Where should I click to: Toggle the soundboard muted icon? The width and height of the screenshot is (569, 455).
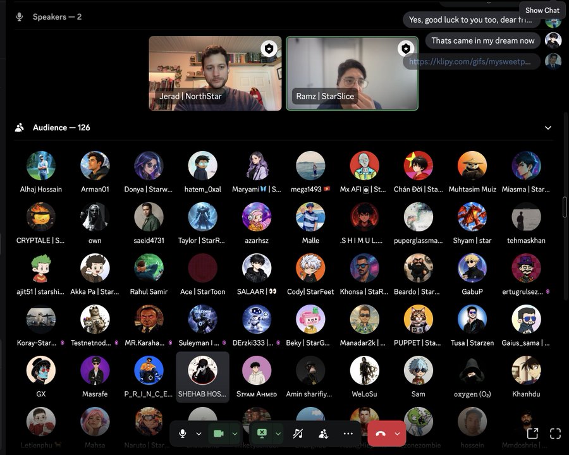(x=298, y=434)
